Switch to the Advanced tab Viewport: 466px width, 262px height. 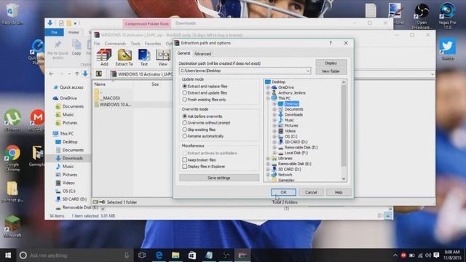coord(202,54)
